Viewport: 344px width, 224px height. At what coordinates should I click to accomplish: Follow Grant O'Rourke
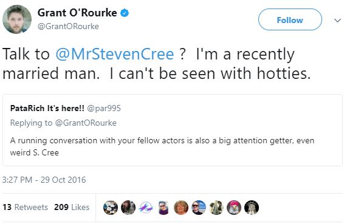(290, 19)
